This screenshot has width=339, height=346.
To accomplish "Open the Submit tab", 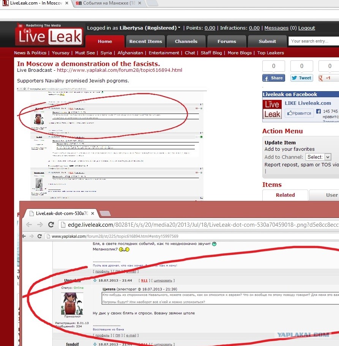I will 267,41.
